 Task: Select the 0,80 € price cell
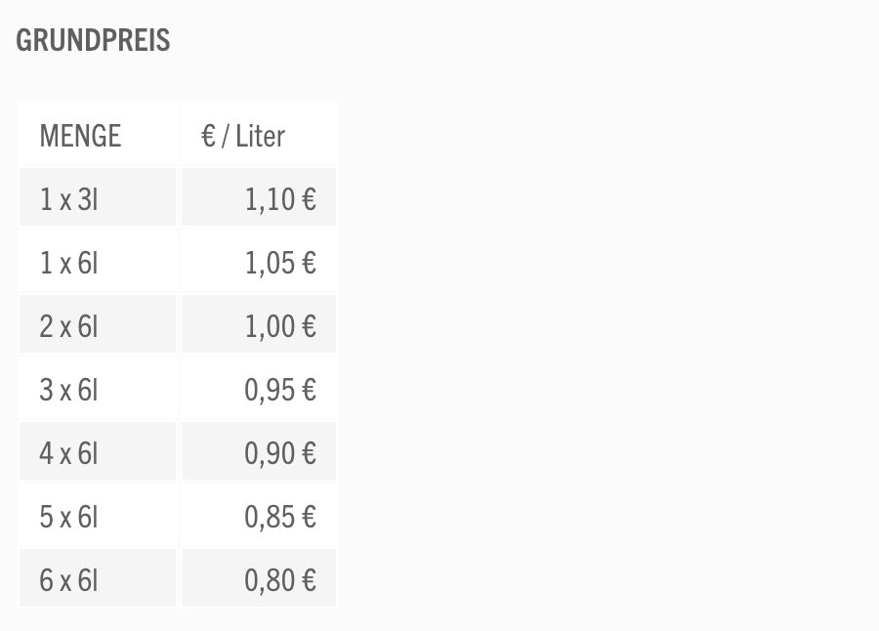279,580
